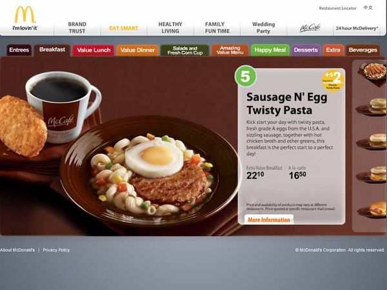Click the yellow +$2 upgrade badge
Screen dimensions: 387x290
(333, 80)
